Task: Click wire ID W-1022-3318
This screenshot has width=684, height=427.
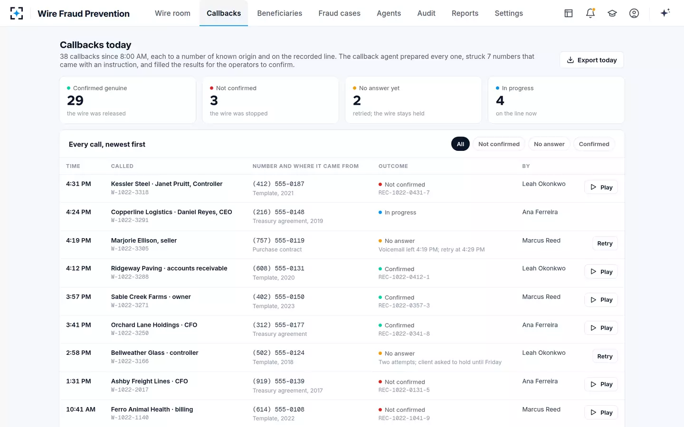Action: (x=130, y=193)
